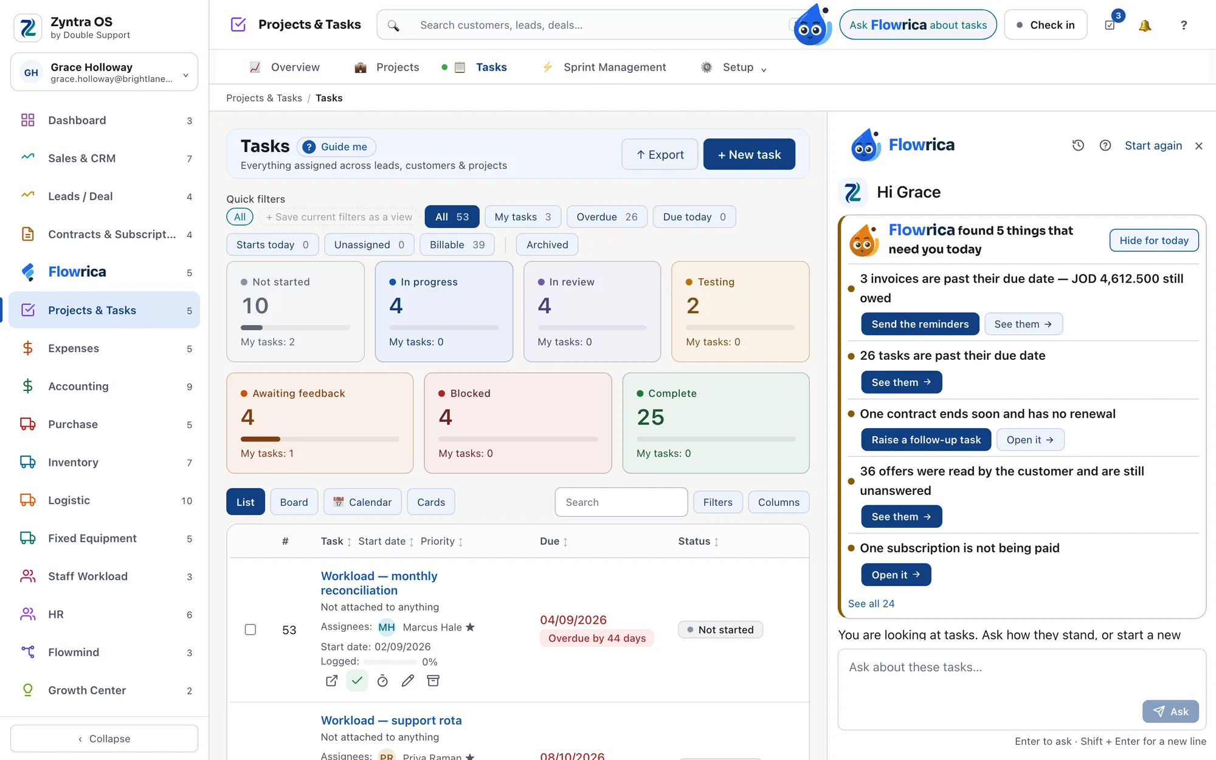Screen dimensions: 1216x760
Task: Toggle the Archived filter chip
Action: click(x=547, y=245)
